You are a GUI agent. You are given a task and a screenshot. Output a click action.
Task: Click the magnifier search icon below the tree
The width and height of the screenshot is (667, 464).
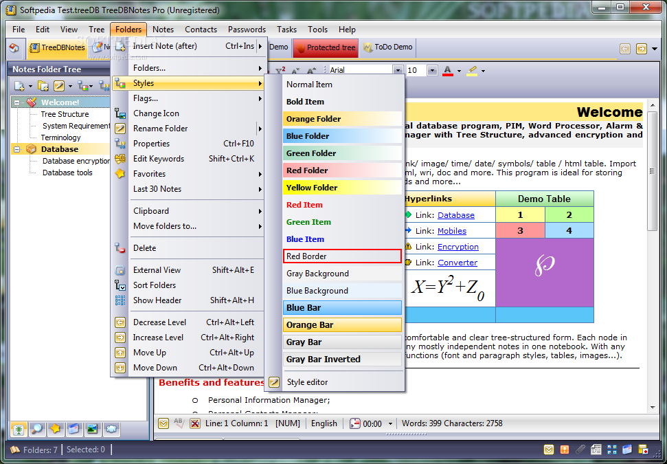point(37,429)
